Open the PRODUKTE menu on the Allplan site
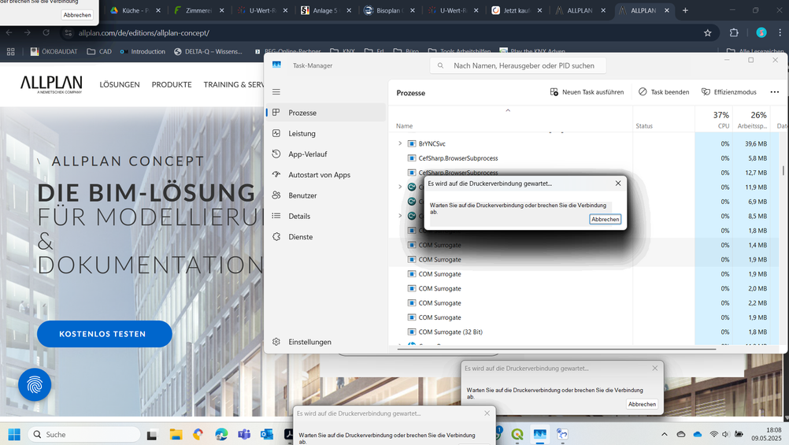 172,84
